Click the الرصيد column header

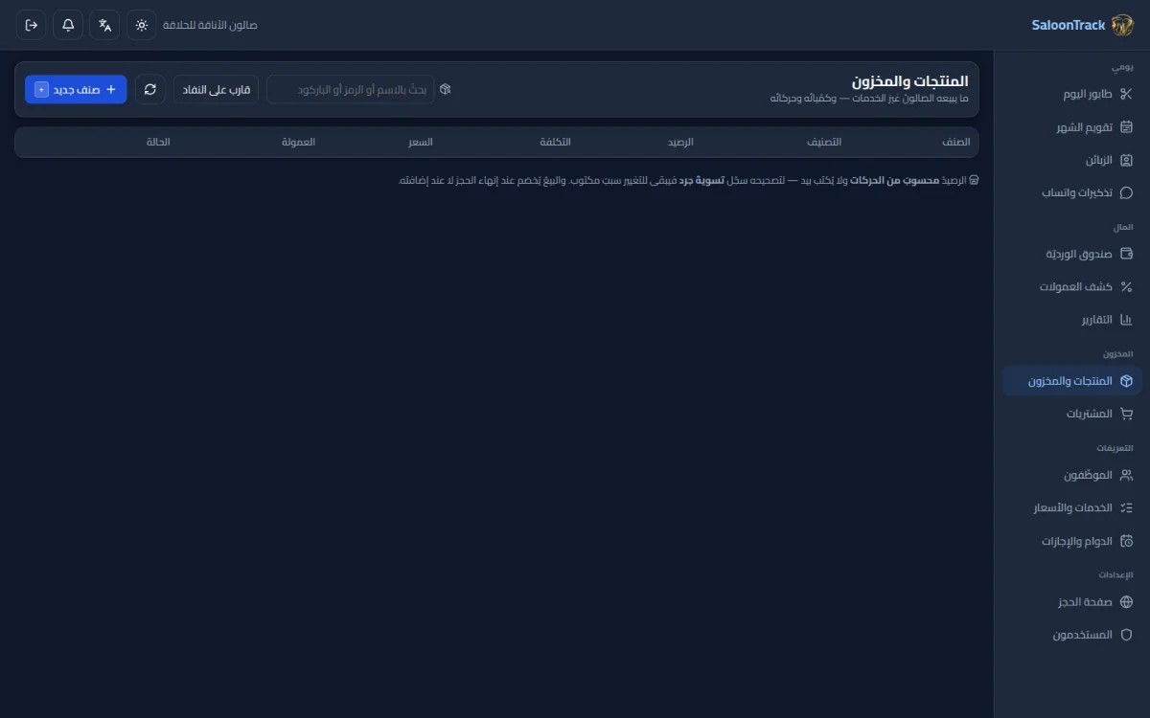coord(680,142)
